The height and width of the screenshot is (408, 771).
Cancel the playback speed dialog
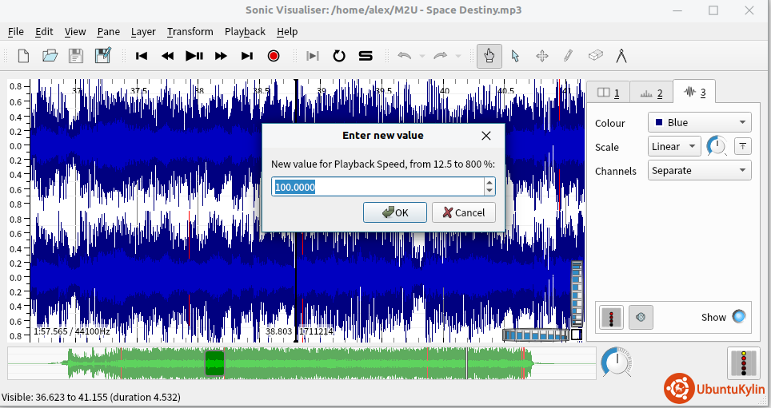pos(463,212)
